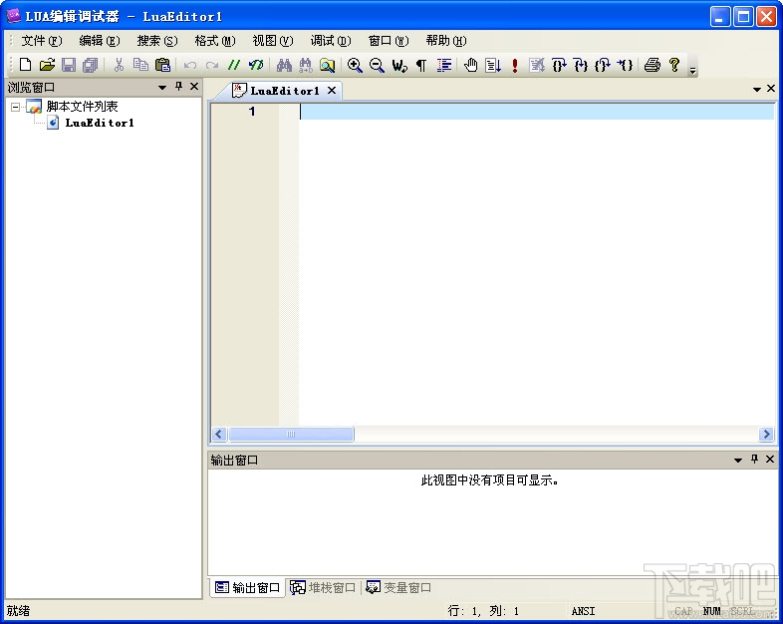Open the 输出窗口 panel dropdown arrow
The image size is (783, 624).
(738, 461)
